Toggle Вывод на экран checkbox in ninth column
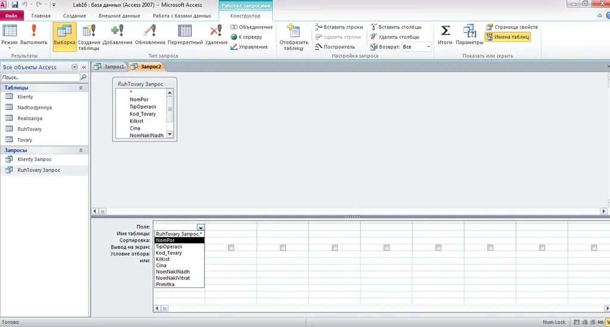Viewport: 610px width, 327px height. point(594,247)
